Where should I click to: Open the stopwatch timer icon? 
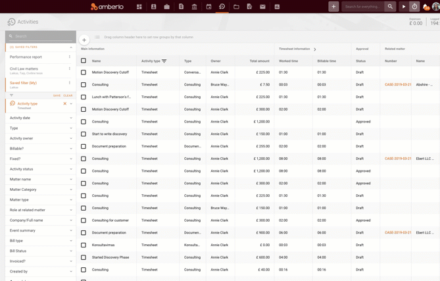tap(414, 7)
